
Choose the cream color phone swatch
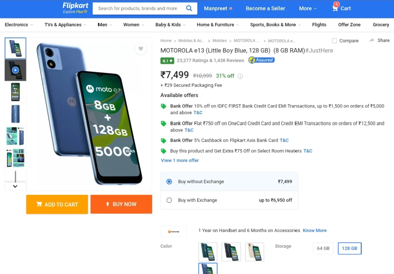click(x=254, y=252)
